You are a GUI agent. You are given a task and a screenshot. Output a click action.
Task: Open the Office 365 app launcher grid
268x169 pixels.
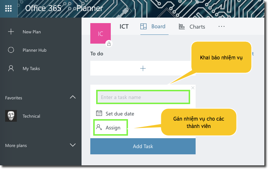[x=8, y=8]
